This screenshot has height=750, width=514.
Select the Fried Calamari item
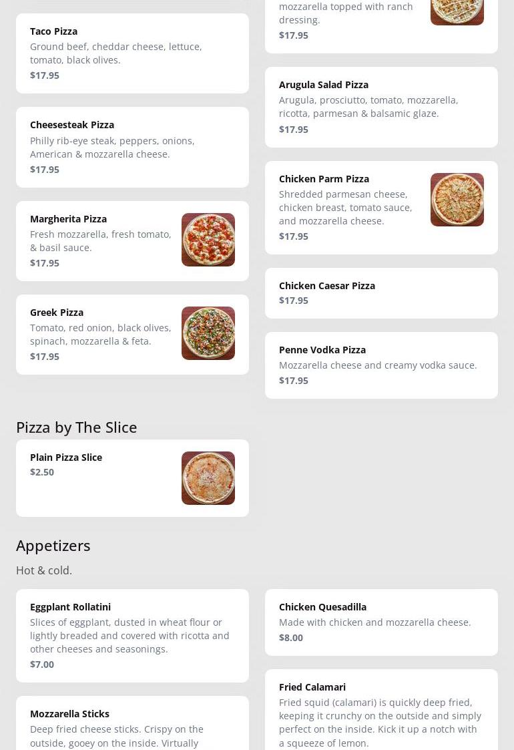(381, 710)
